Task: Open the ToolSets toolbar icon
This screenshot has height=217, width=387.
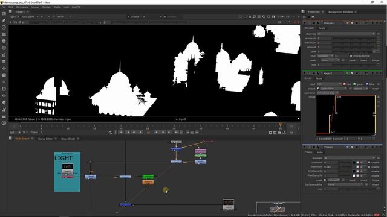Action: coord(4,109)
